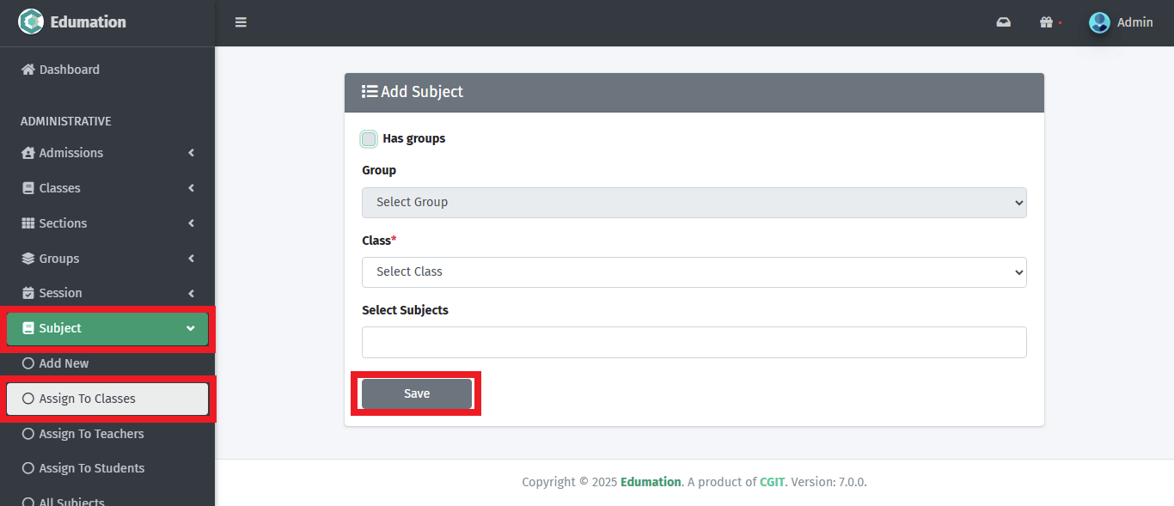Viewport: 1174px width, 506px height.
Task: Toggle sidebar with hamburger menu icon
Action: tap(241, 22)
